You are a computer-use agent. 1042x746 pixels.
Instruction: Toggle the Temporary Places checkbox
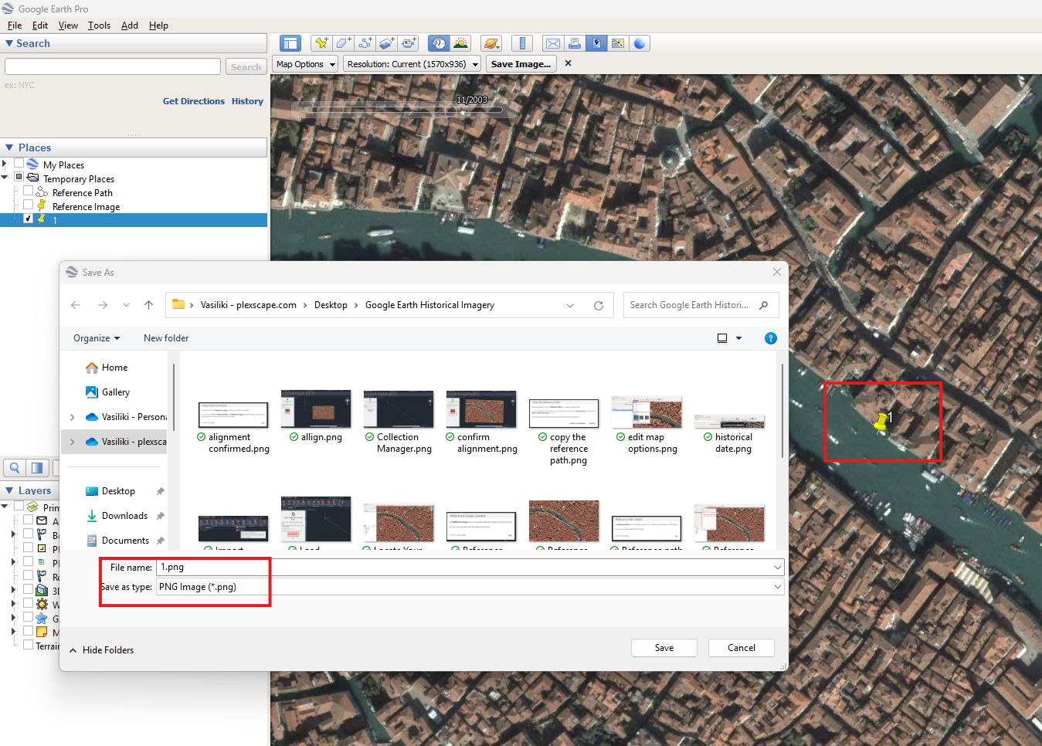pos(19,178)
